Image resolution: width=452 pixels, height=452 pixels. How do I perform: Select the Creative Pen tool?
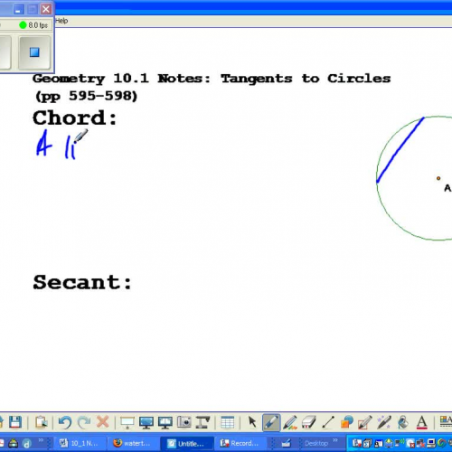[290, 422]
